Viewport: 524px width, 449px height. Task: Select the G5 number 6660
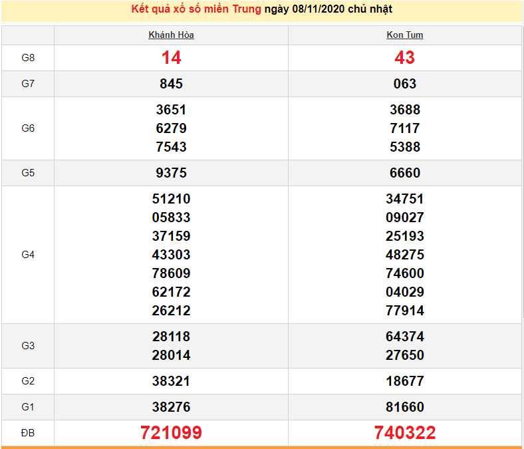(404, 173)
